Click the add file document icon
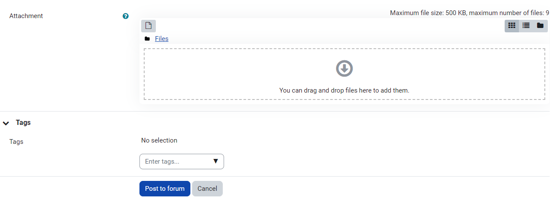The image size is (550, 202). [x=148, y=26]
